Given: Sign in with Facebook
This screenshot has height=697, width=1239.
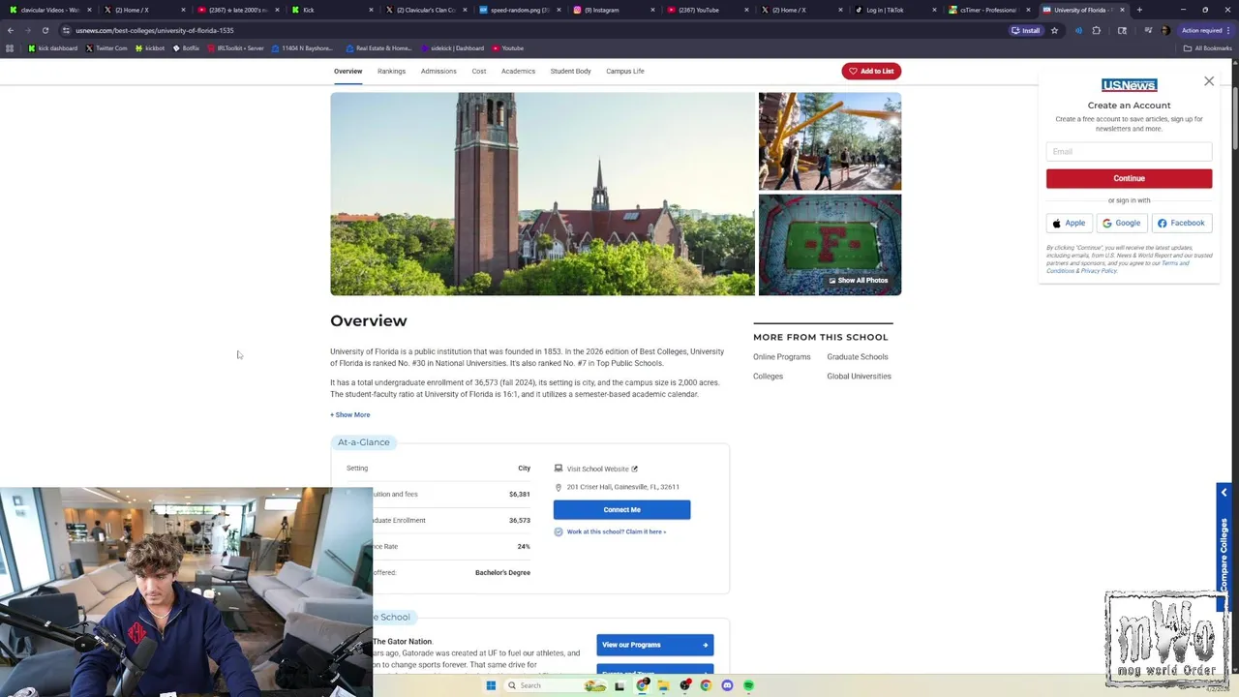Looking at the screenshot, I should tap(1181, 223).
